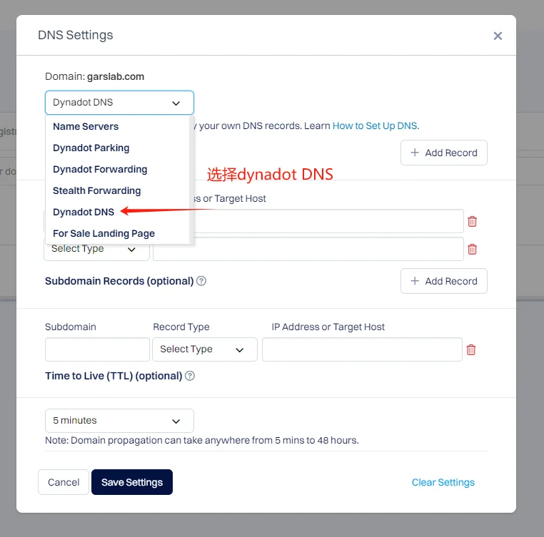This screenshot has height=537, width=544.
Task: Show help for Time to Live
Action: 190,376
